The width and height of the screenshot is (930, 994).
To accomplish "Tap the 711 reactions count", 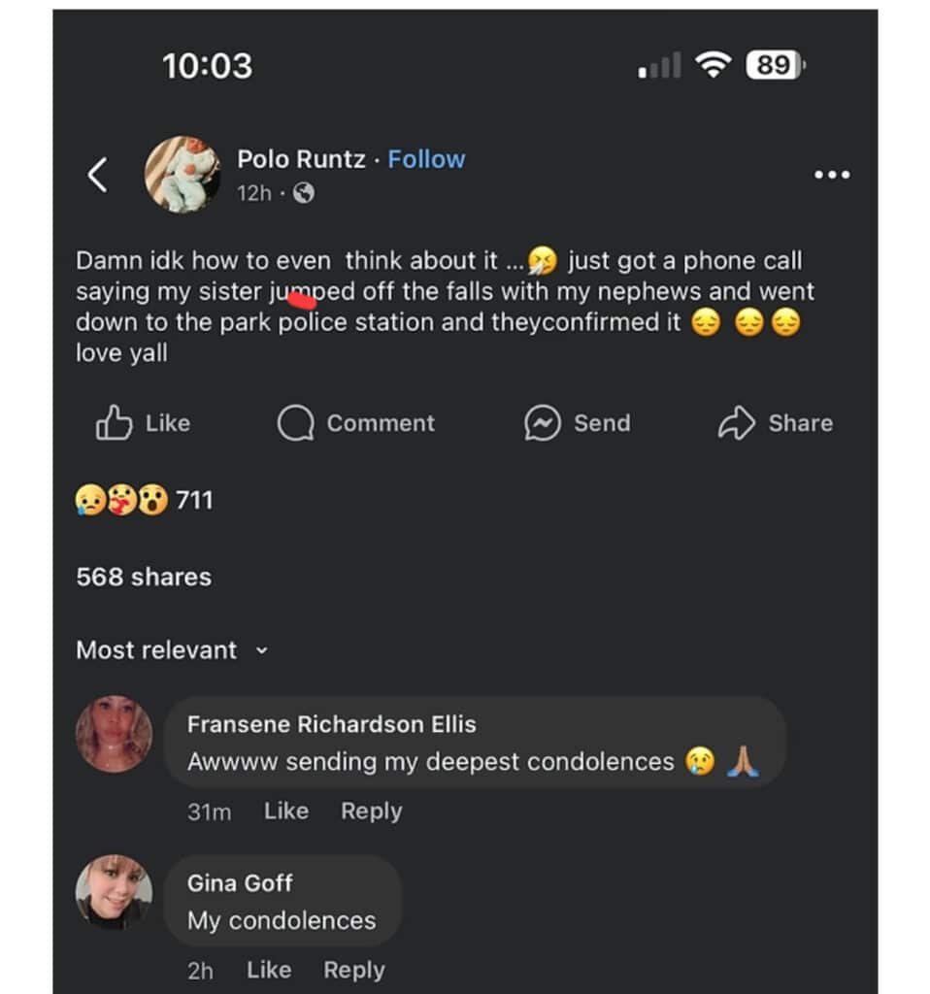I will 194,501.
